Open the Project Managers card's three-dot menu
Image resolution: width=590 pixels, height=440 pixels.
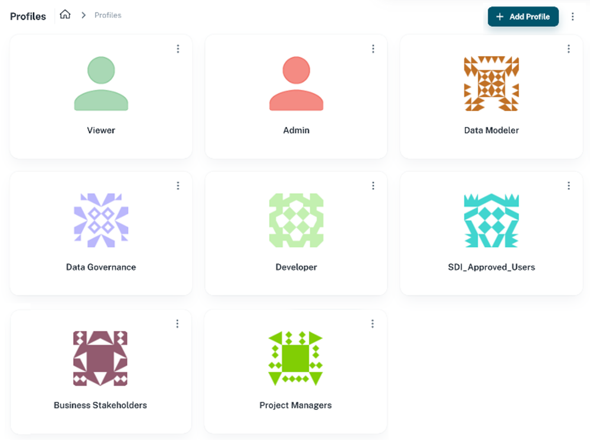(373, 324)
